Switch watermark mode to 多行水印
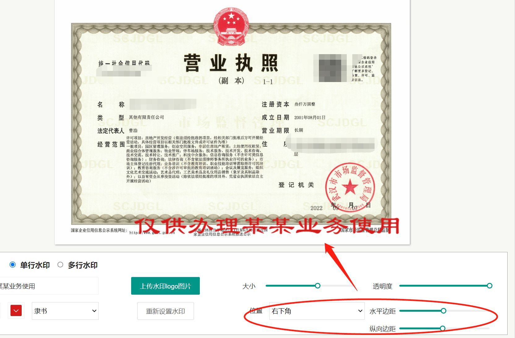The width and height of the screenshot is (515, 338). tap(60, 265)
